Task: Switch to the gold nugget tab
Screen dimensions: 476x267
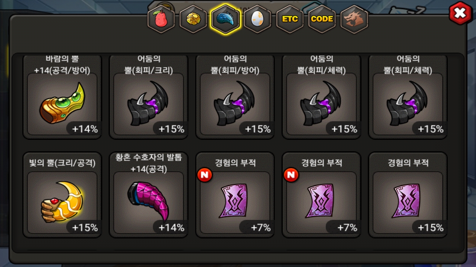Action: click(x=193, y=19)
